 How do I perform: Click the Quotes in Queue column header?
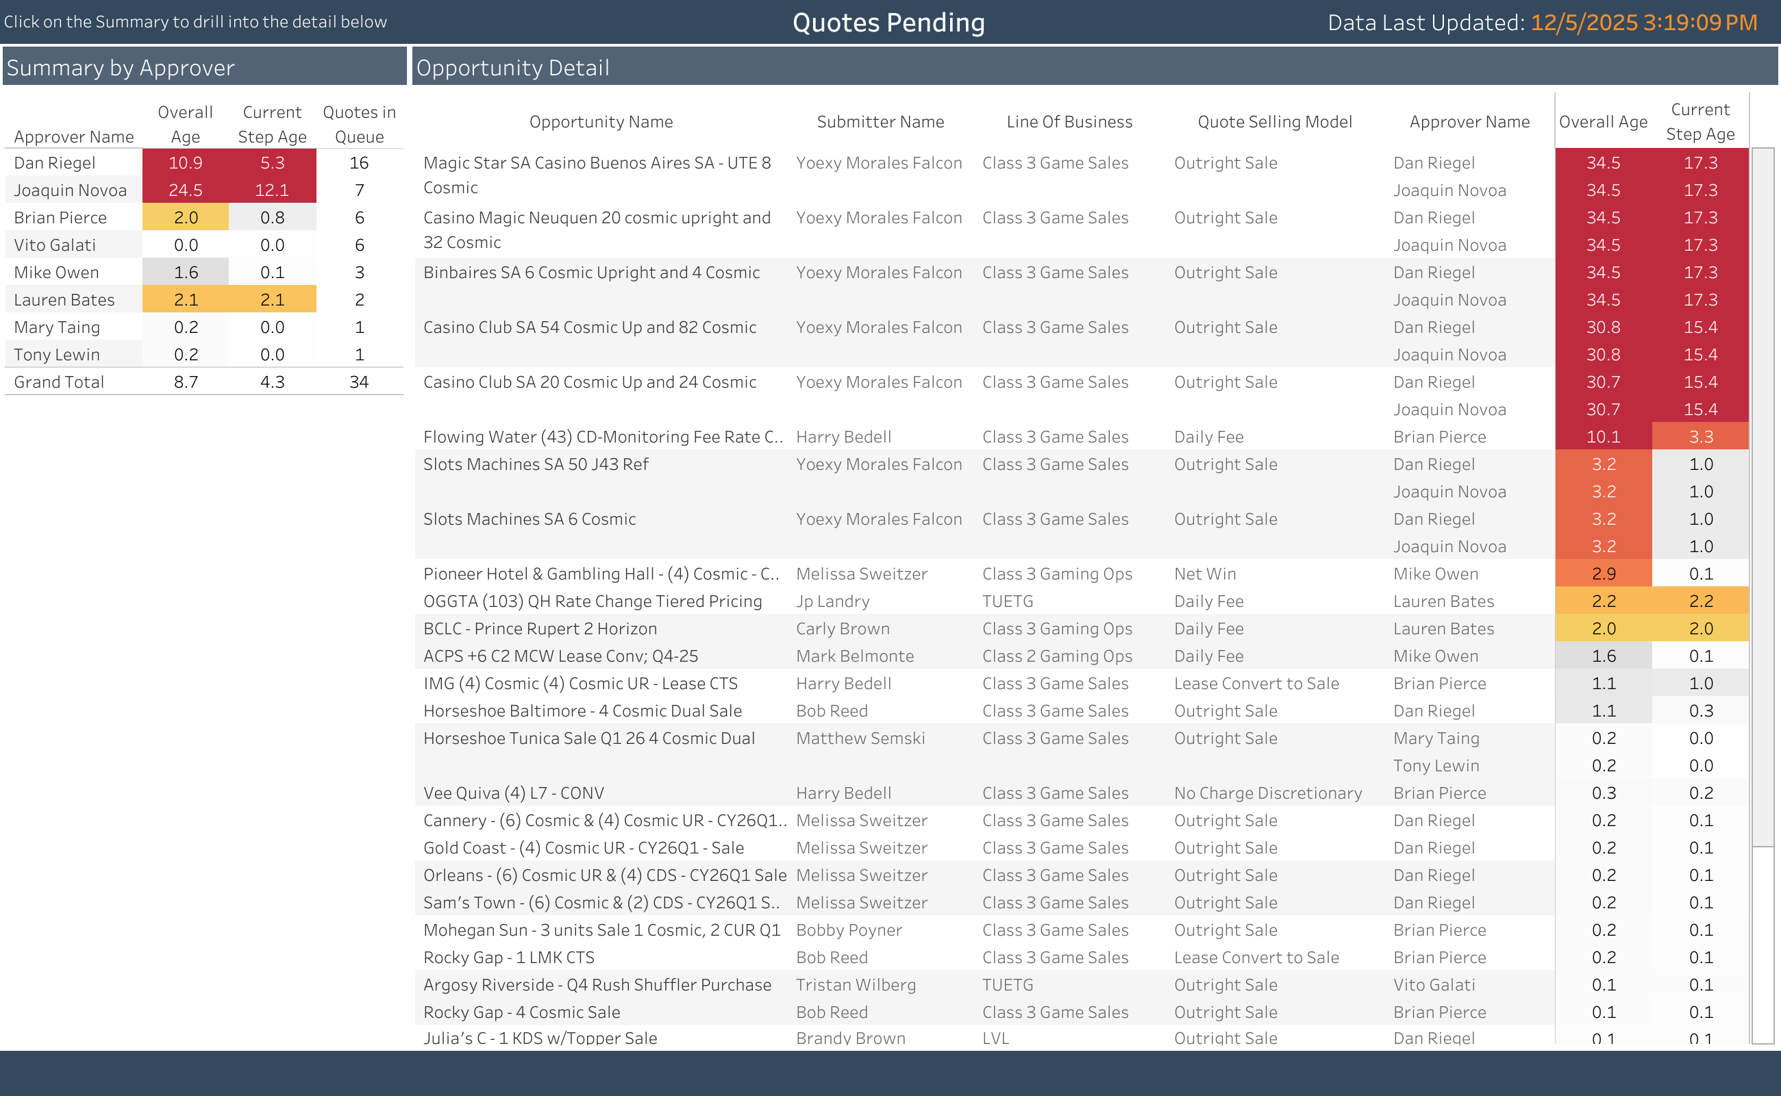(x=359, y=124)
